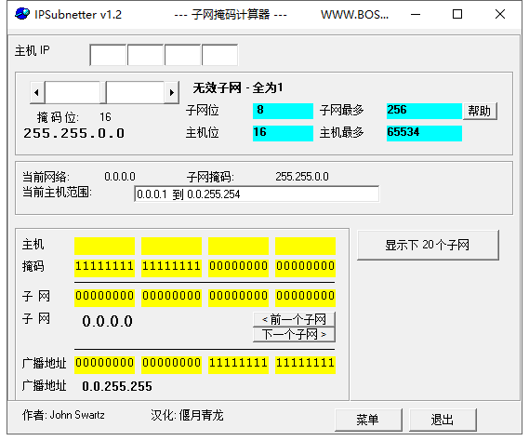Go to previous subnet with 前一个子网

[x=294, y=319]
